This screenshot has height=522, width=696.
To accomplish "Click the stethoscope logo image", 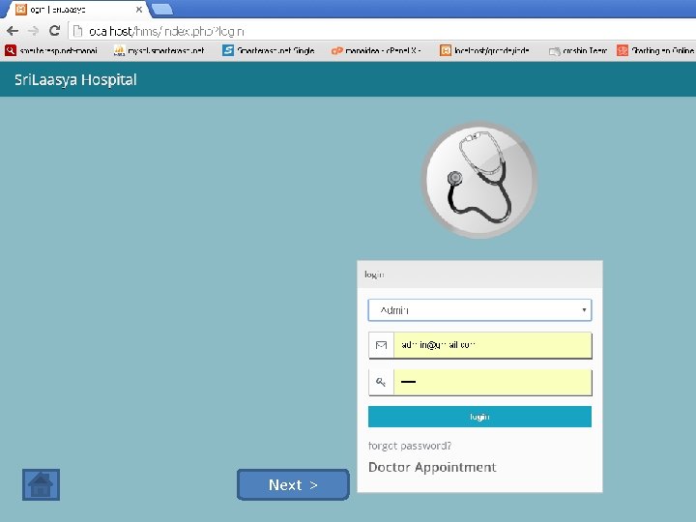I will coord(479,180).
